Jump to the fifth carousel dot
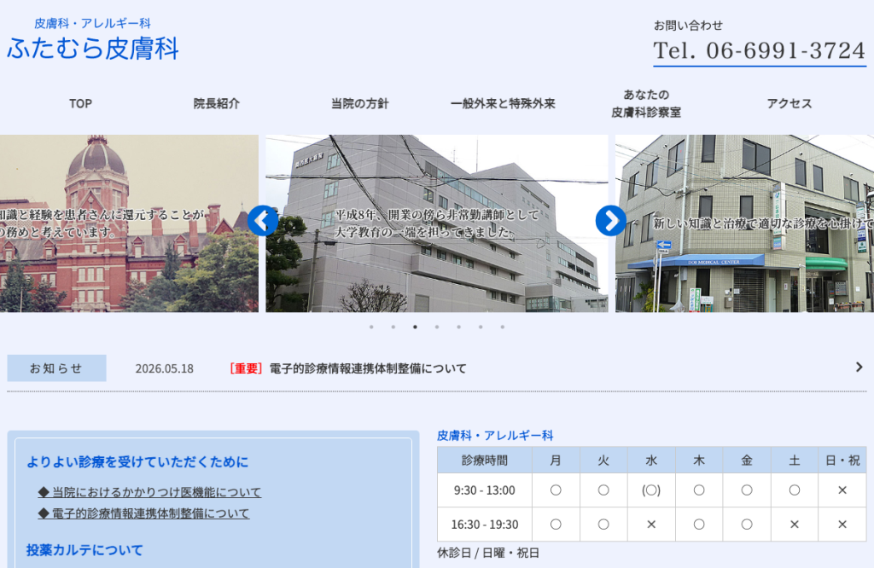Image resolution: width=874 pixels, height=568 pixels. click(458, 327)
